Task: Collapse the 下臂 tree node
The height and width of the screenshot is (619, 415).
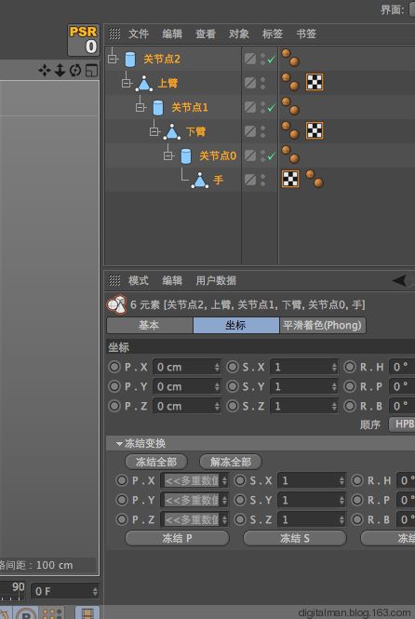Action: (x=154, y=131)
